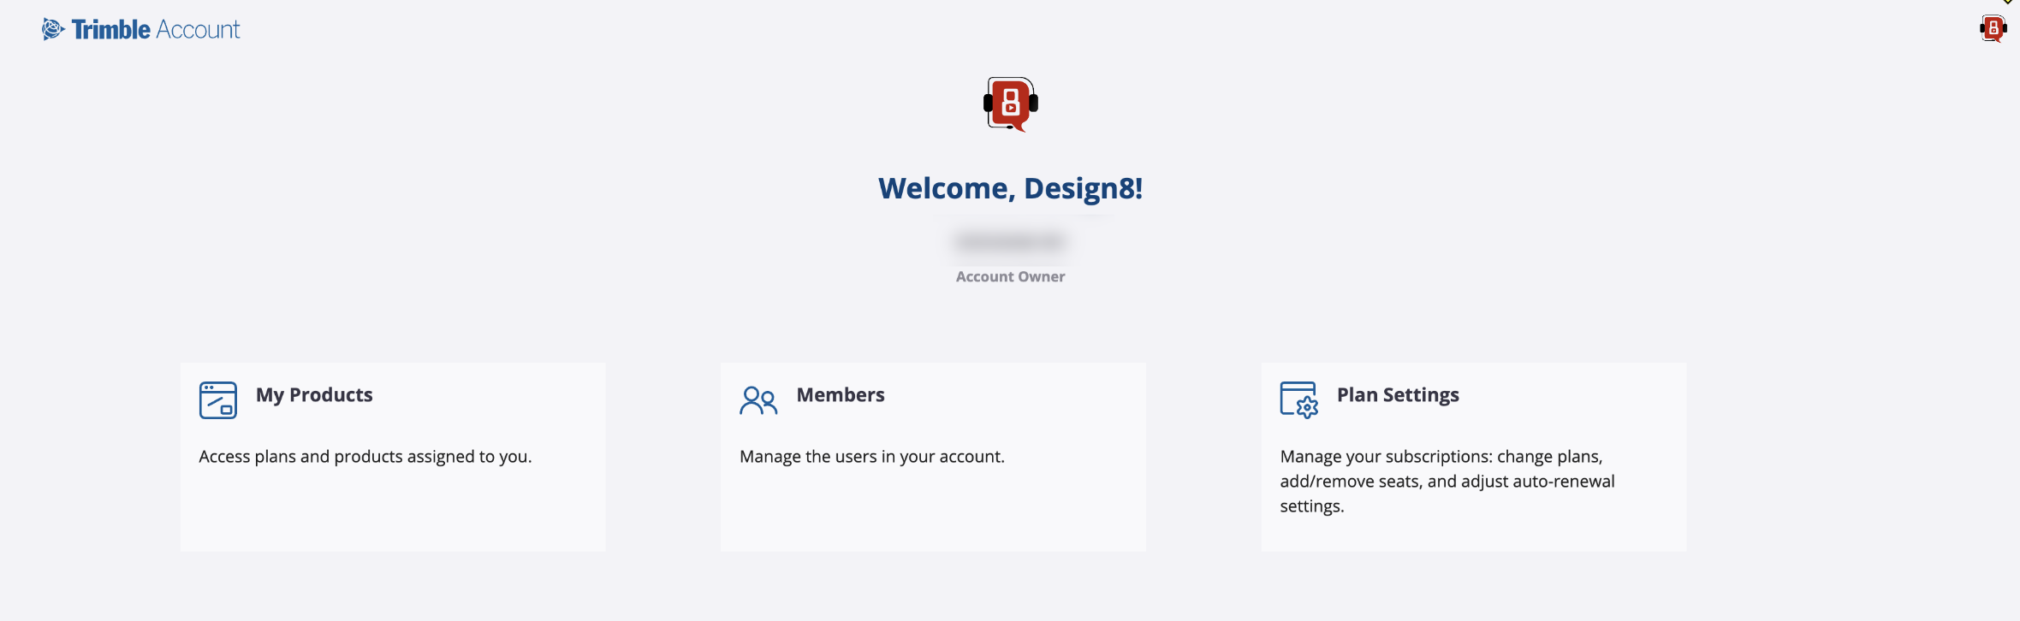This screenshot has width=2020, height=621.
Task: Open the Trimble Account home link
Action: point(141,29)
